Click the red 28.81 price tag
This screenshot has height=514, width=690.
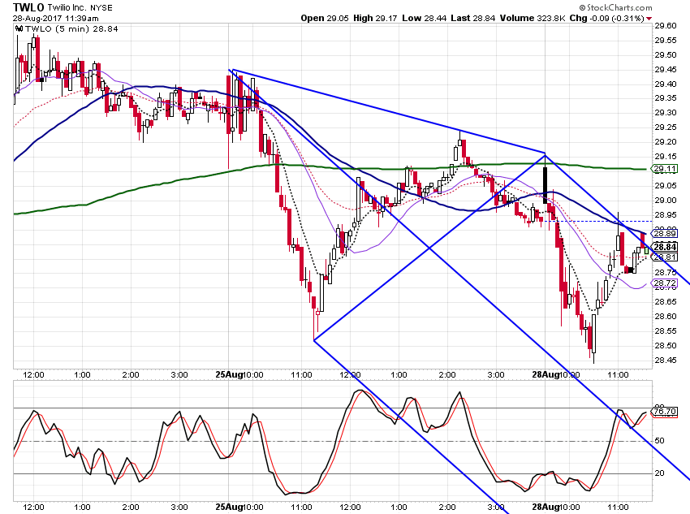[x=665, y=257]
